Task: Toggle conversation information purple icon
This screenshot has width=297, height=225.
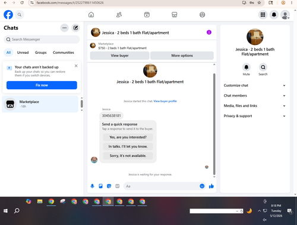Action: pyautogui.click(x=209, y=32)
